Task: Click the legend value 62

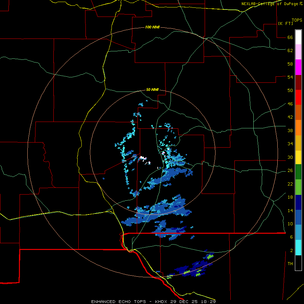Action: [290, 51]
